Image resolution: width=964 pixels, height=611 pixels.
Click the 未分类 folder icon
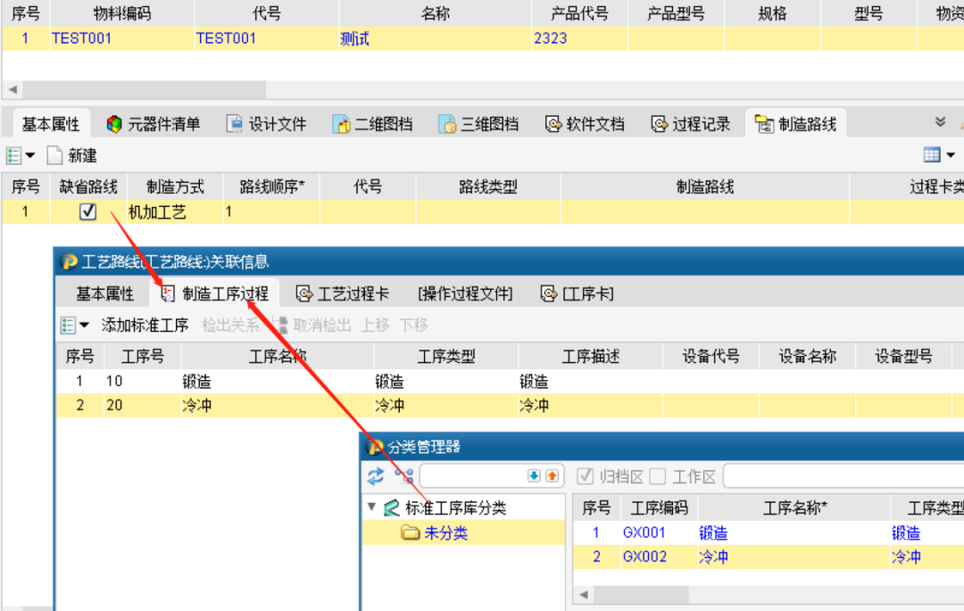coord(410,533)
